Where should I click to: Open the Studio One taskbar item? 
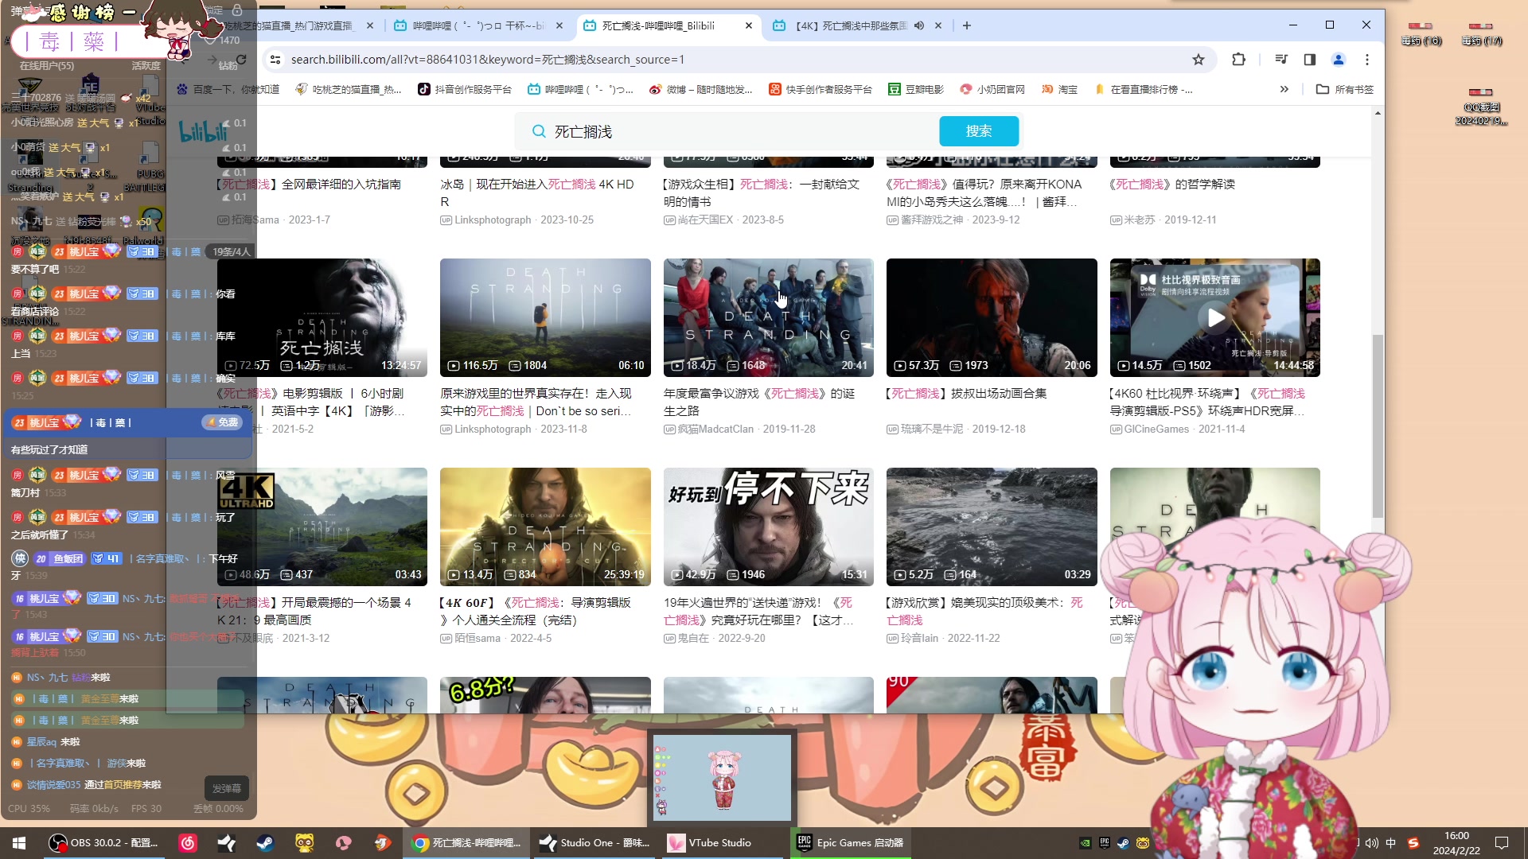tap(594, 842)
